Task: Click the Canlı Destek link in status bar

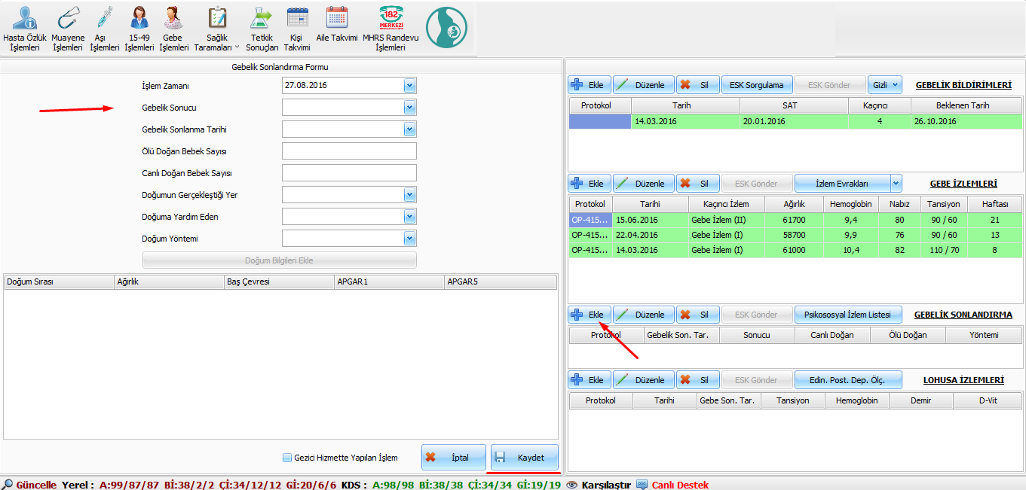Action: pos(680,485)
